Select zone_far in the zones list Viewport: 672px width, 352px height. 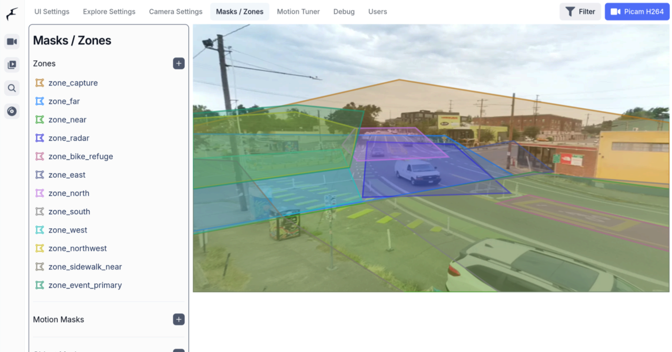(64, 102)
